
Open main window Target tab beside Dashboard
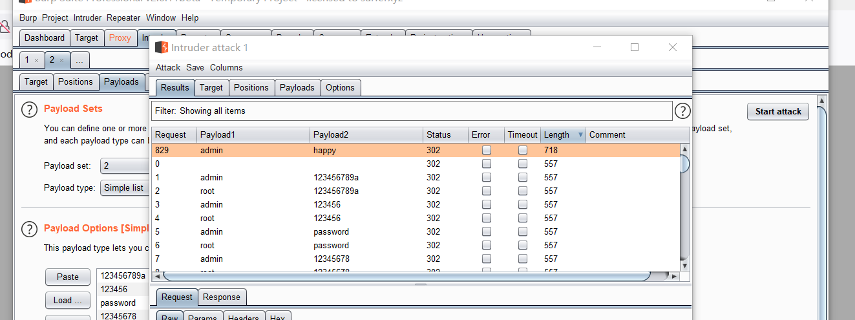coord(86,37)
